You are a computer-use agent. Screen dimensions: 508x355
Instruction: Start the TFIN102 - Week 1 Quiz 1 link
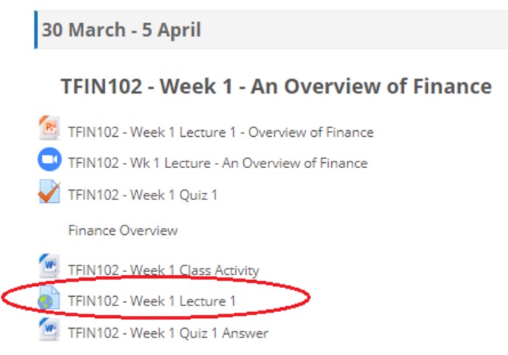point(143,194)
